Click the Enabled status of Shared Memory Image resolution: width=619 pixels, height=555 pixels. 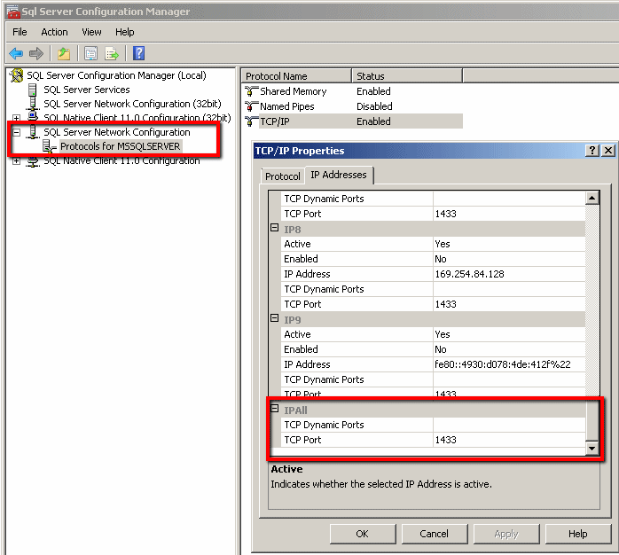[x=373, y=91]
